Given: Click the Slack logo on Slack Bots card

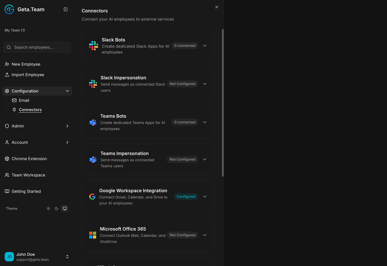Looking at the screenshot, I should [x=94, y=46].
